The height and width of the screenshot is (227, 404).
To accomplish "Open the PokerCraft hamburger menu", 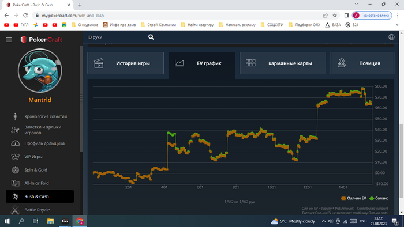I will 9,40.
